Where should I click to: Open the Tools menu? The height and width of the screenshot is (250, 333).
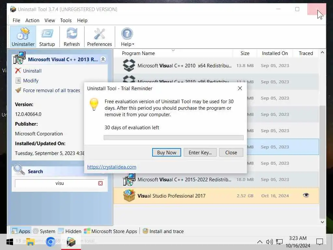tap(66, 21)
